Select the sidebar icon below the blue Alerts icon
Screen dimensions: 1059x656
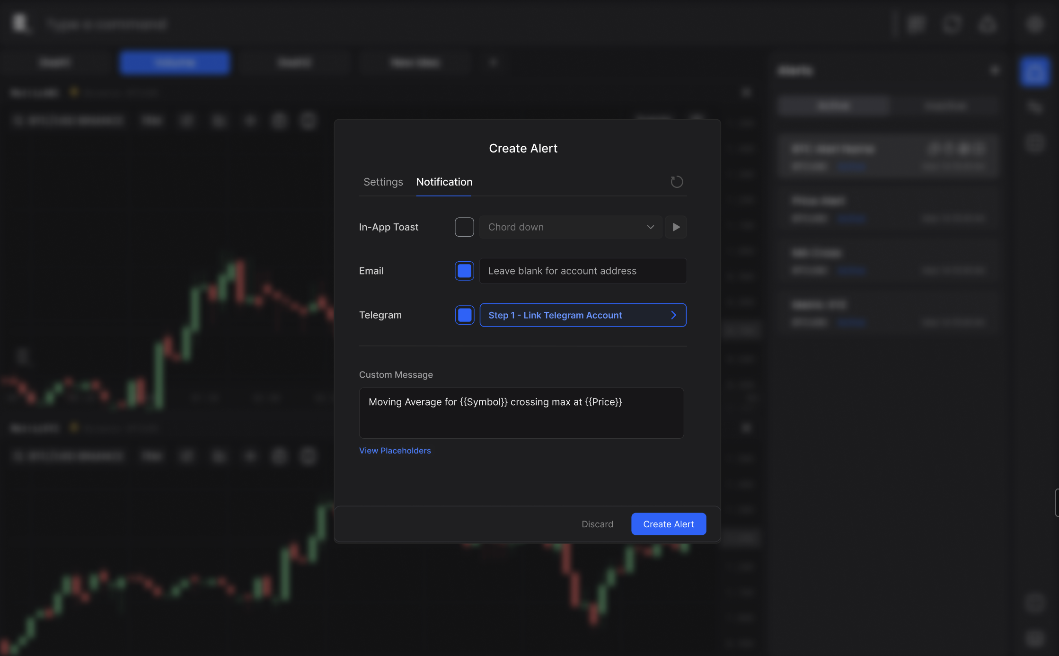(x=1034, y=106)
